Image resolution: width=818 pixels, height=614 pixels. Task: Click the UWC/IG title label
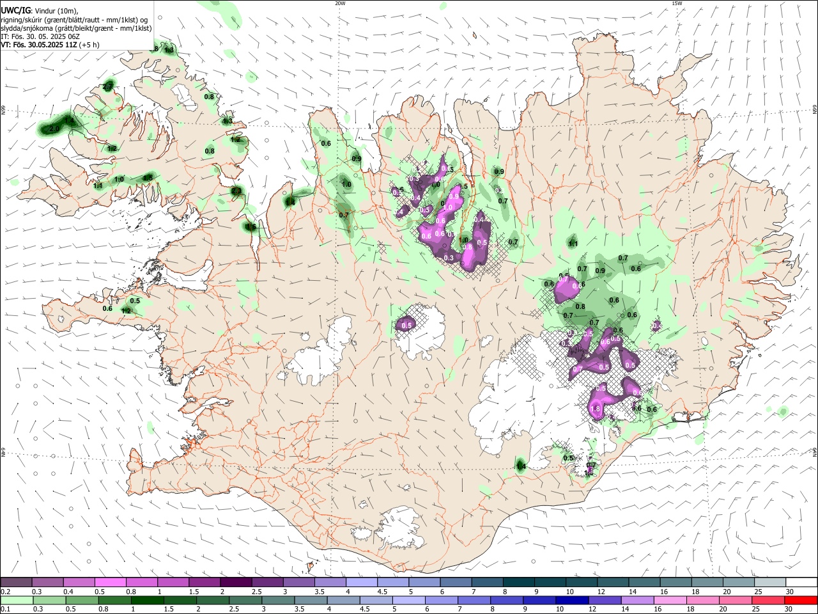(15, 10)
